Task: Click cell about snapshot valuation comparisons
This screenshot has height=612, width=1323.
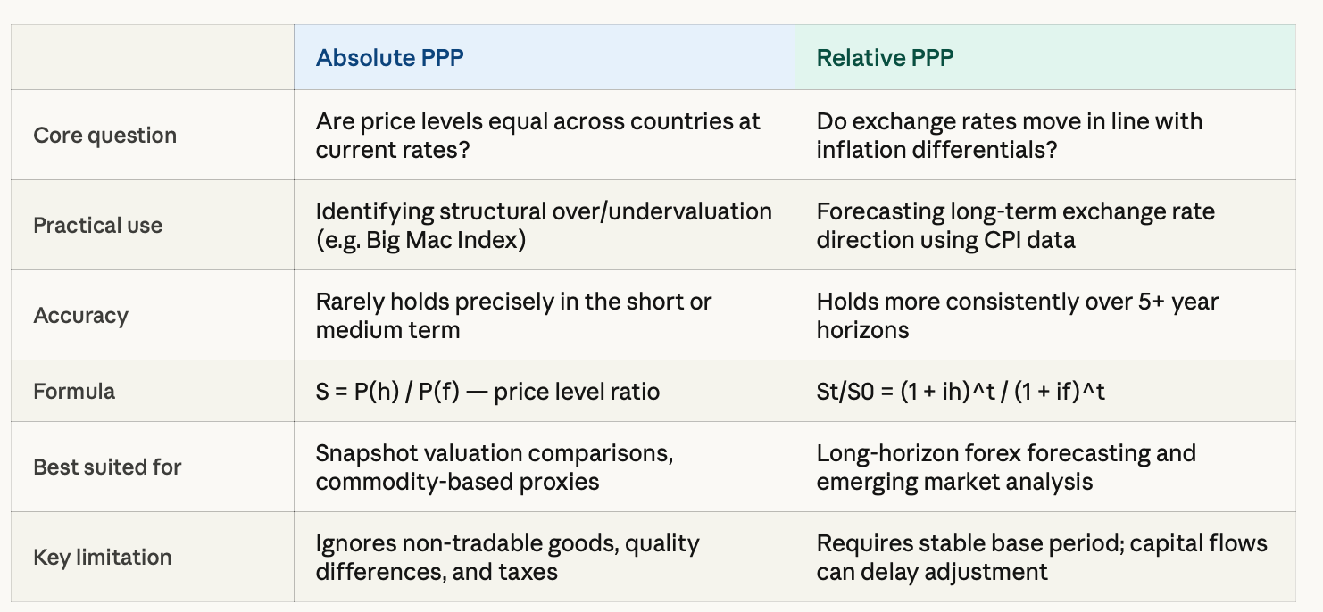Action: pyautogui.click(x=545, y=467)
